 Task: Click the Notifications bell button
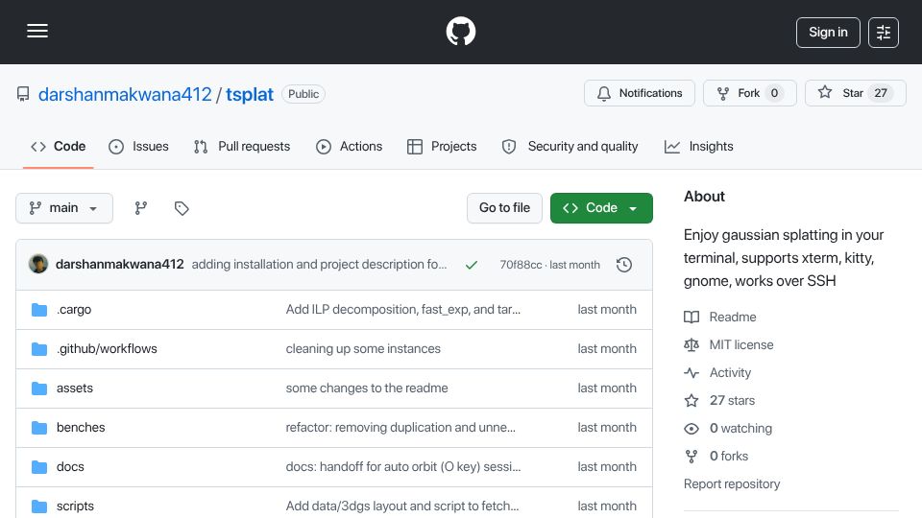coord(640,93)
